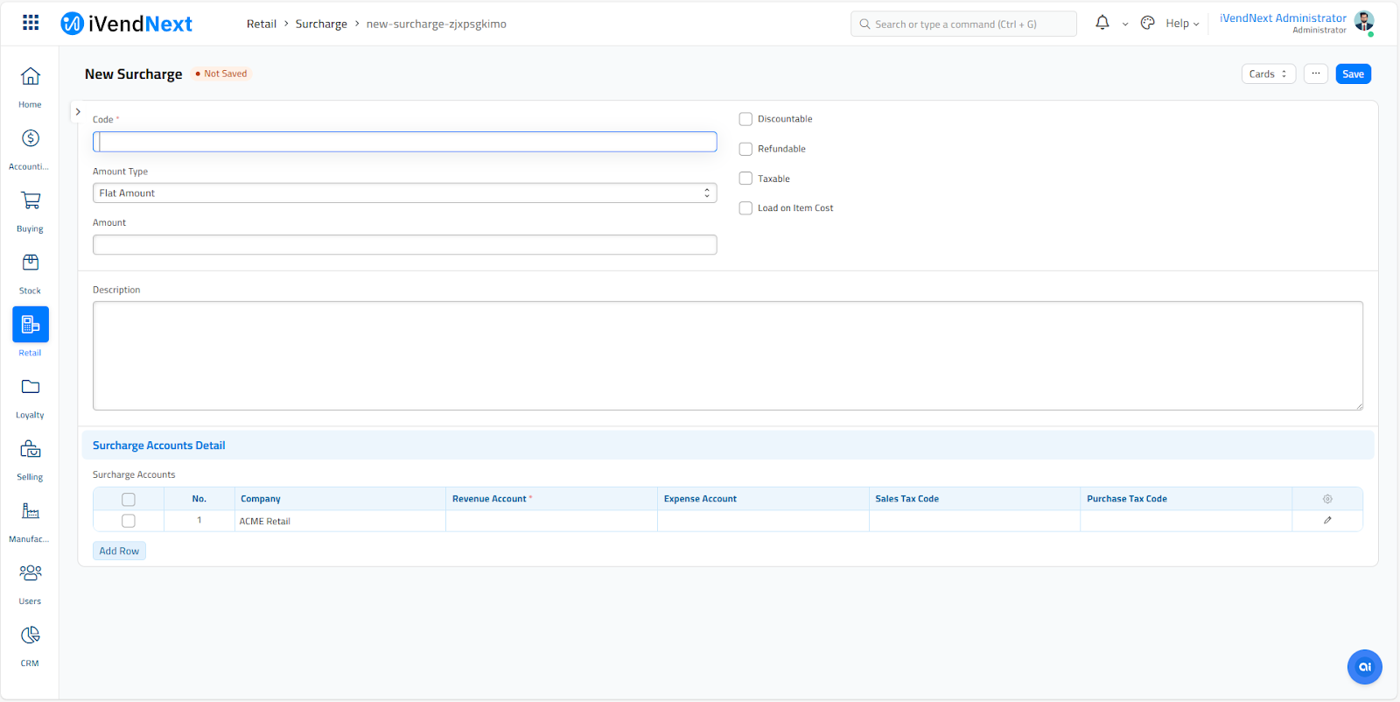Click the notifications bell icon
1400x702 pixels.
click(x=1102, y=24)
